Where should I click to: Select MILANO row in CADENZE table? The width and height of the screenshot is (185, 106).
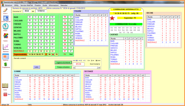pos(126,50)
